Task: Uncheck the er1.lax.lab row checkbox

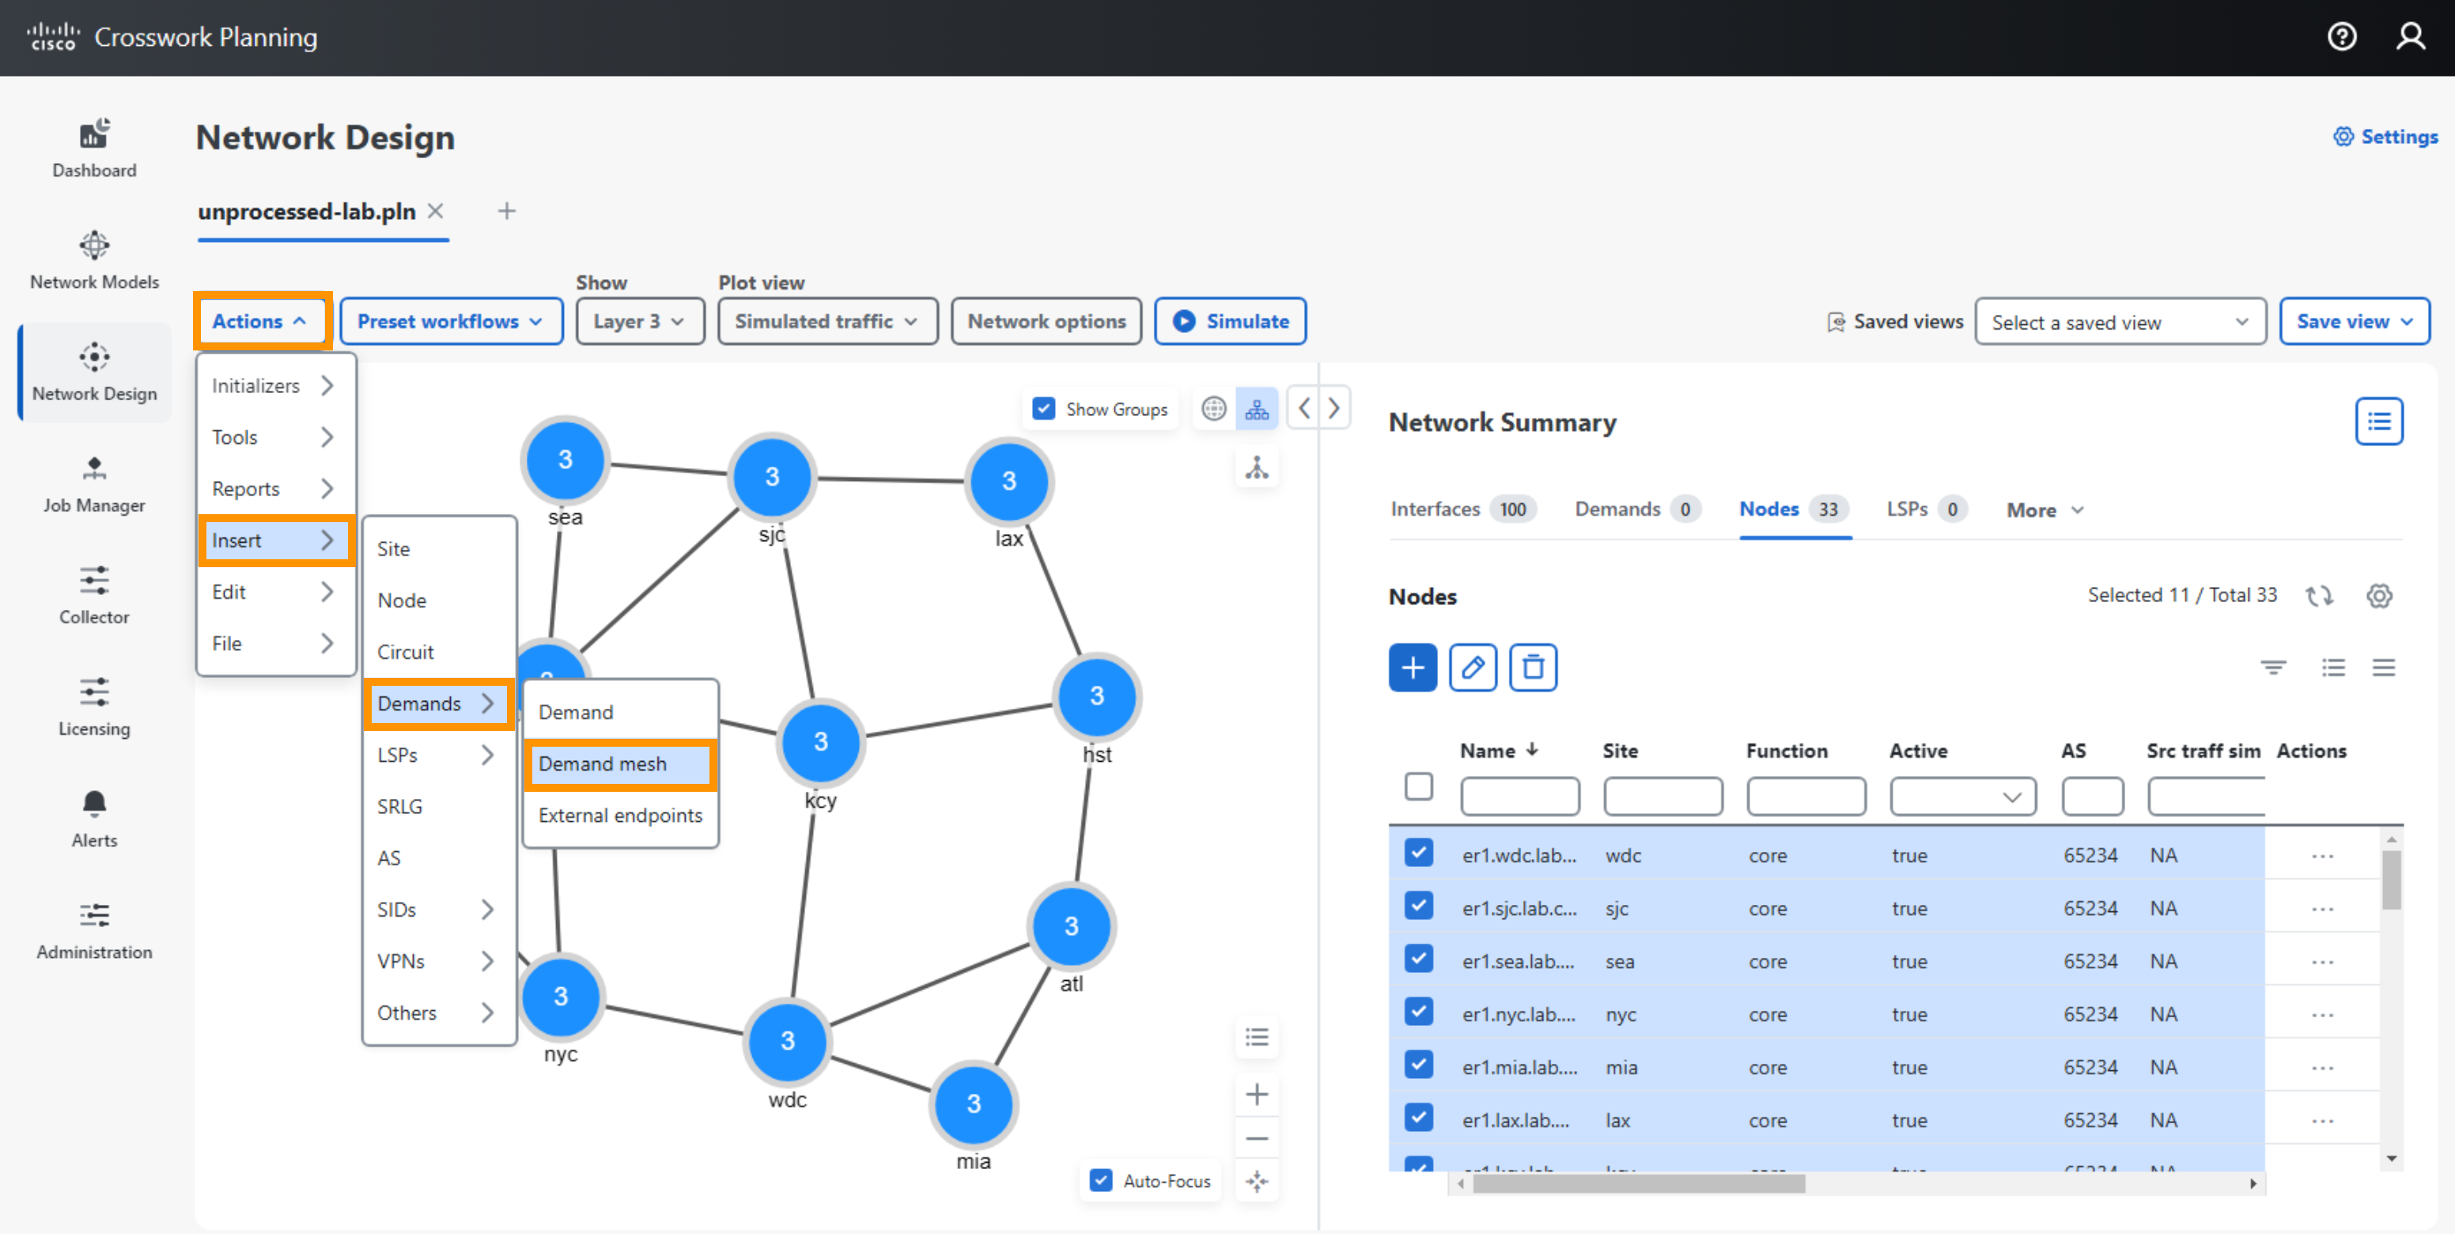Action: [x=1418, y=1116]
